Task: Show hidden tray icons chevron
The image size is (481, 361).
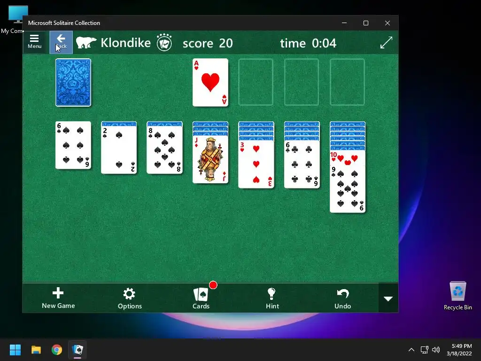Action: pyautogui.click(x=411, y=350)
